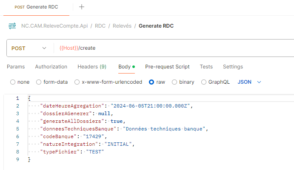Choose x-www-form-urlencoded body type
This screenshot has height=170, width=294.
(x=77, y=82)
